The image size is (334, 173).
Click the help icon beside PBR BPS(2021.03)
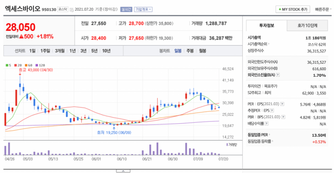tap(283, 117)
